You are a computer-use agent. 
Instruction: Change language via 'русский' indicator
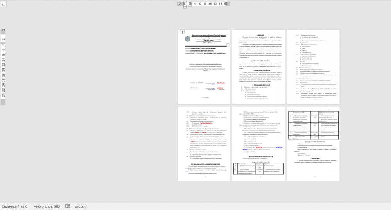click(81, 206)
